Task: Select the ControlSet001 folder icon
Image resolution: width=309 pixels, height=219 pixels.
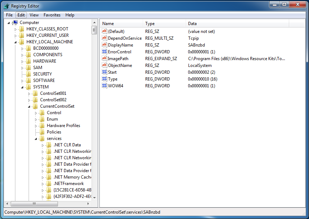Action: [35, 93]
